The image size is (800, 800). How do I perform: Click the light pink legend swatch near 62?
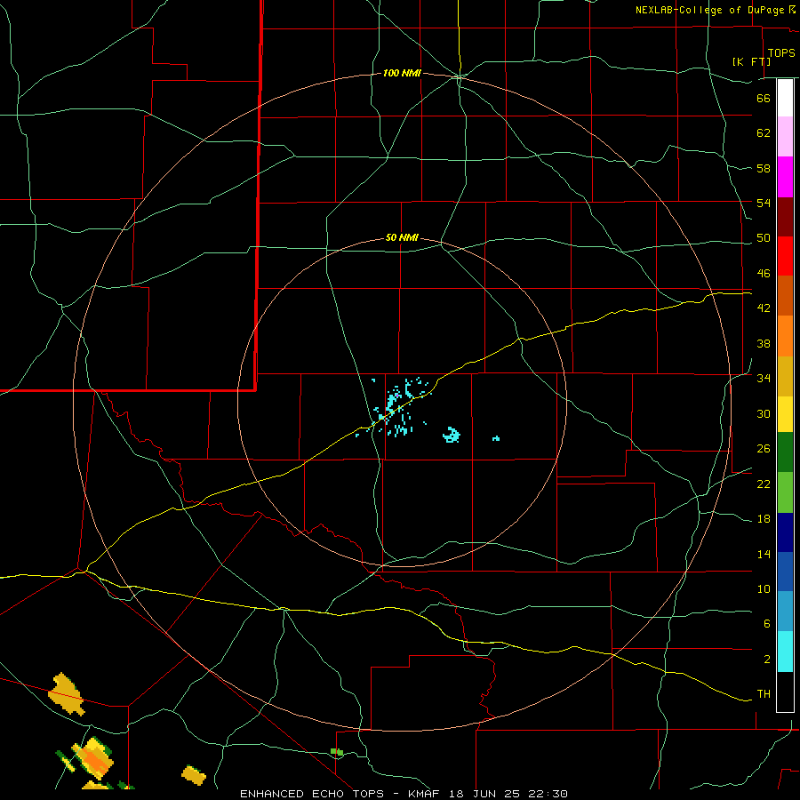coord(785,137)
